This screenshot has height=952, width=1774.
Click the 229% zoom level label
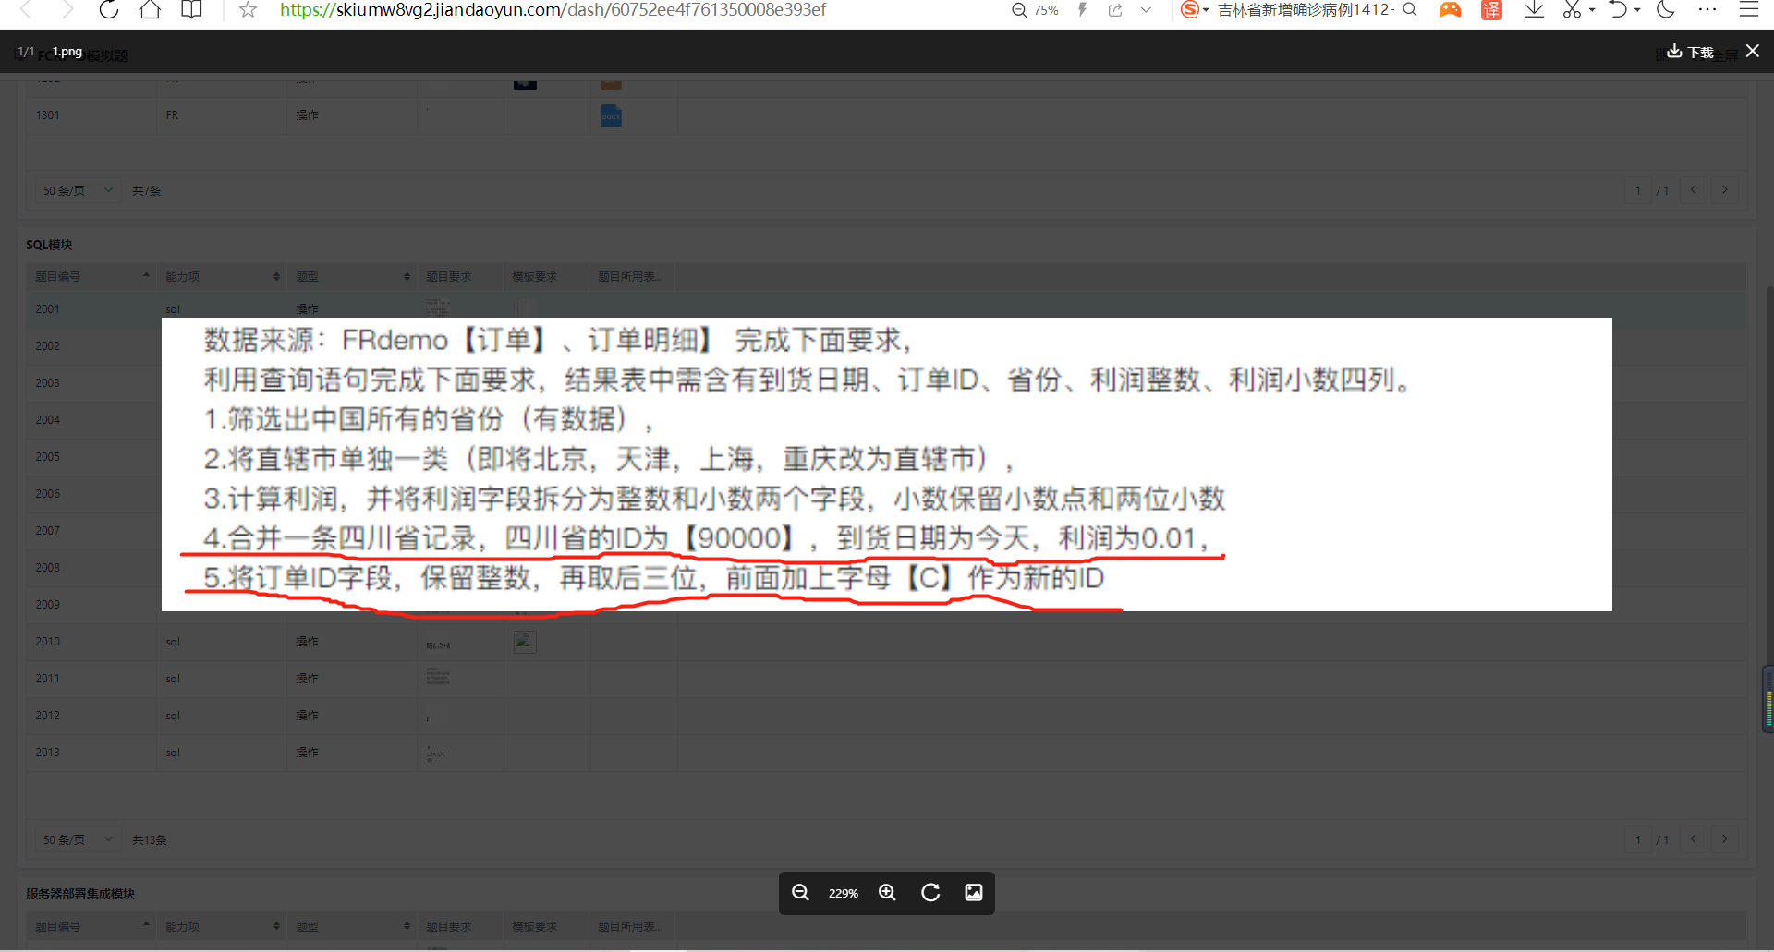coord(844,893)
